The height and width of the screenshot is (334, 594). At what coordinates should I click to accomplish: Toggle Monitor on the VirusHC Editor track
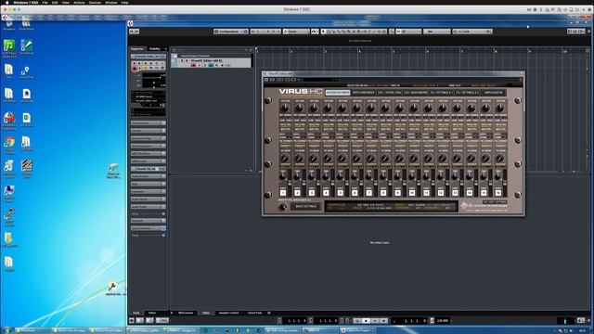[200, 65]
